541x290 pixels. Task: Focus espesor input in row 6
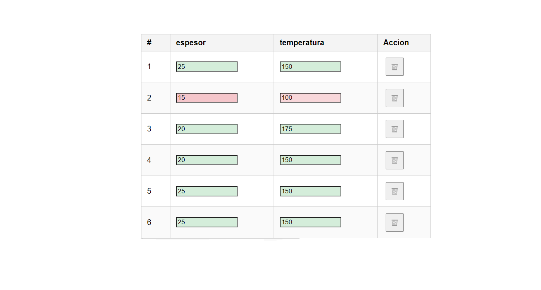coord(207,222)
